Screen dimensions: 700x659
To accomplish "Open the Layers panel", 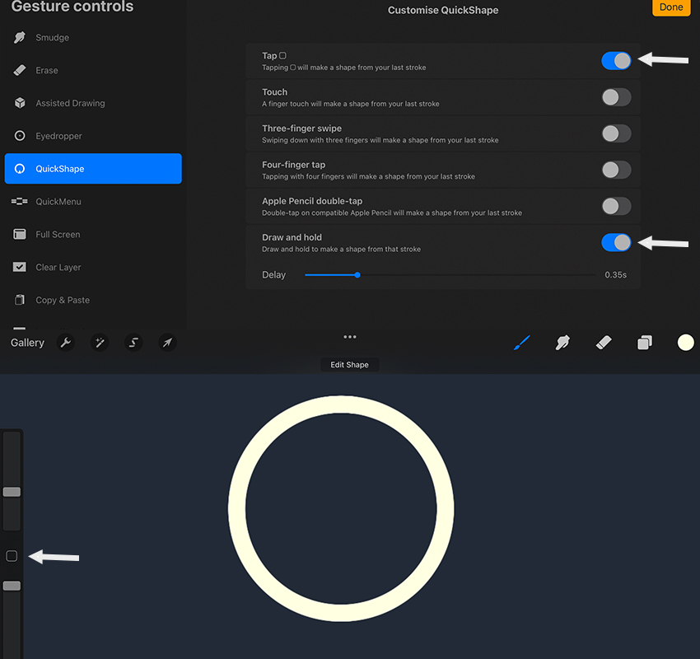I will click(645, 342).
